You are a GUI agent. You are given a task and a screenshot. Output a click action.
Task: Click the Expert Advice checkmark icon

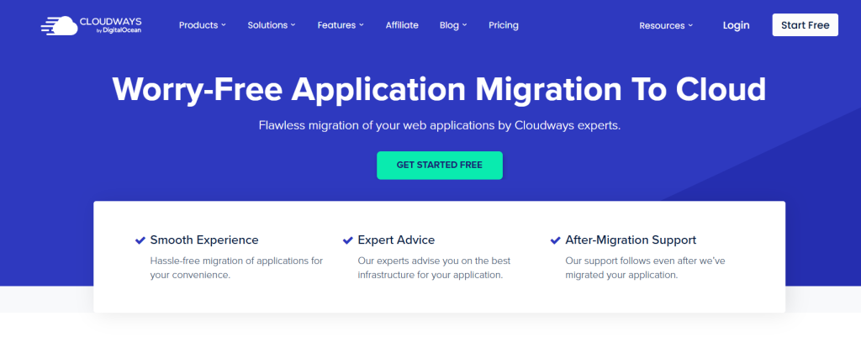(x=347, y=240)
